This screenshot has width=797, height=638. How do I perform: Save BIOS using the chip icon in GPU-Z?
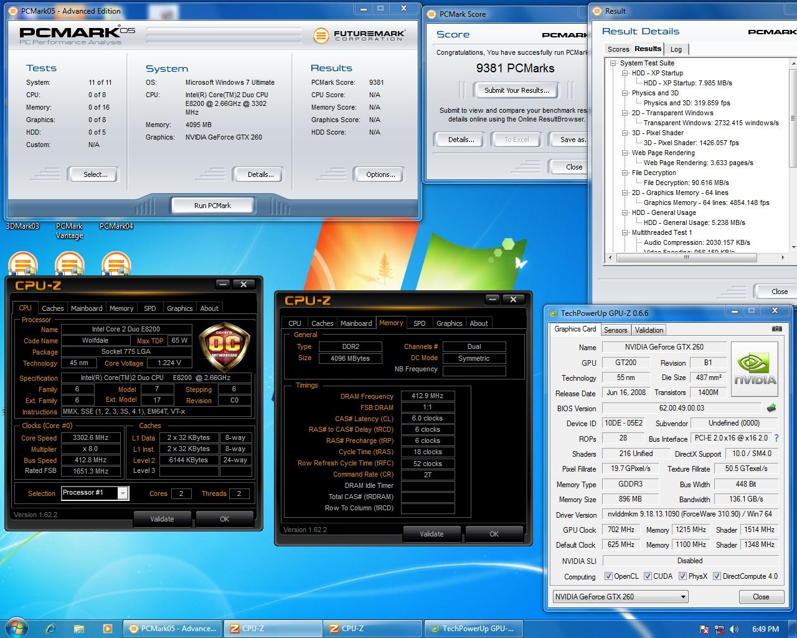pos(771,408)
